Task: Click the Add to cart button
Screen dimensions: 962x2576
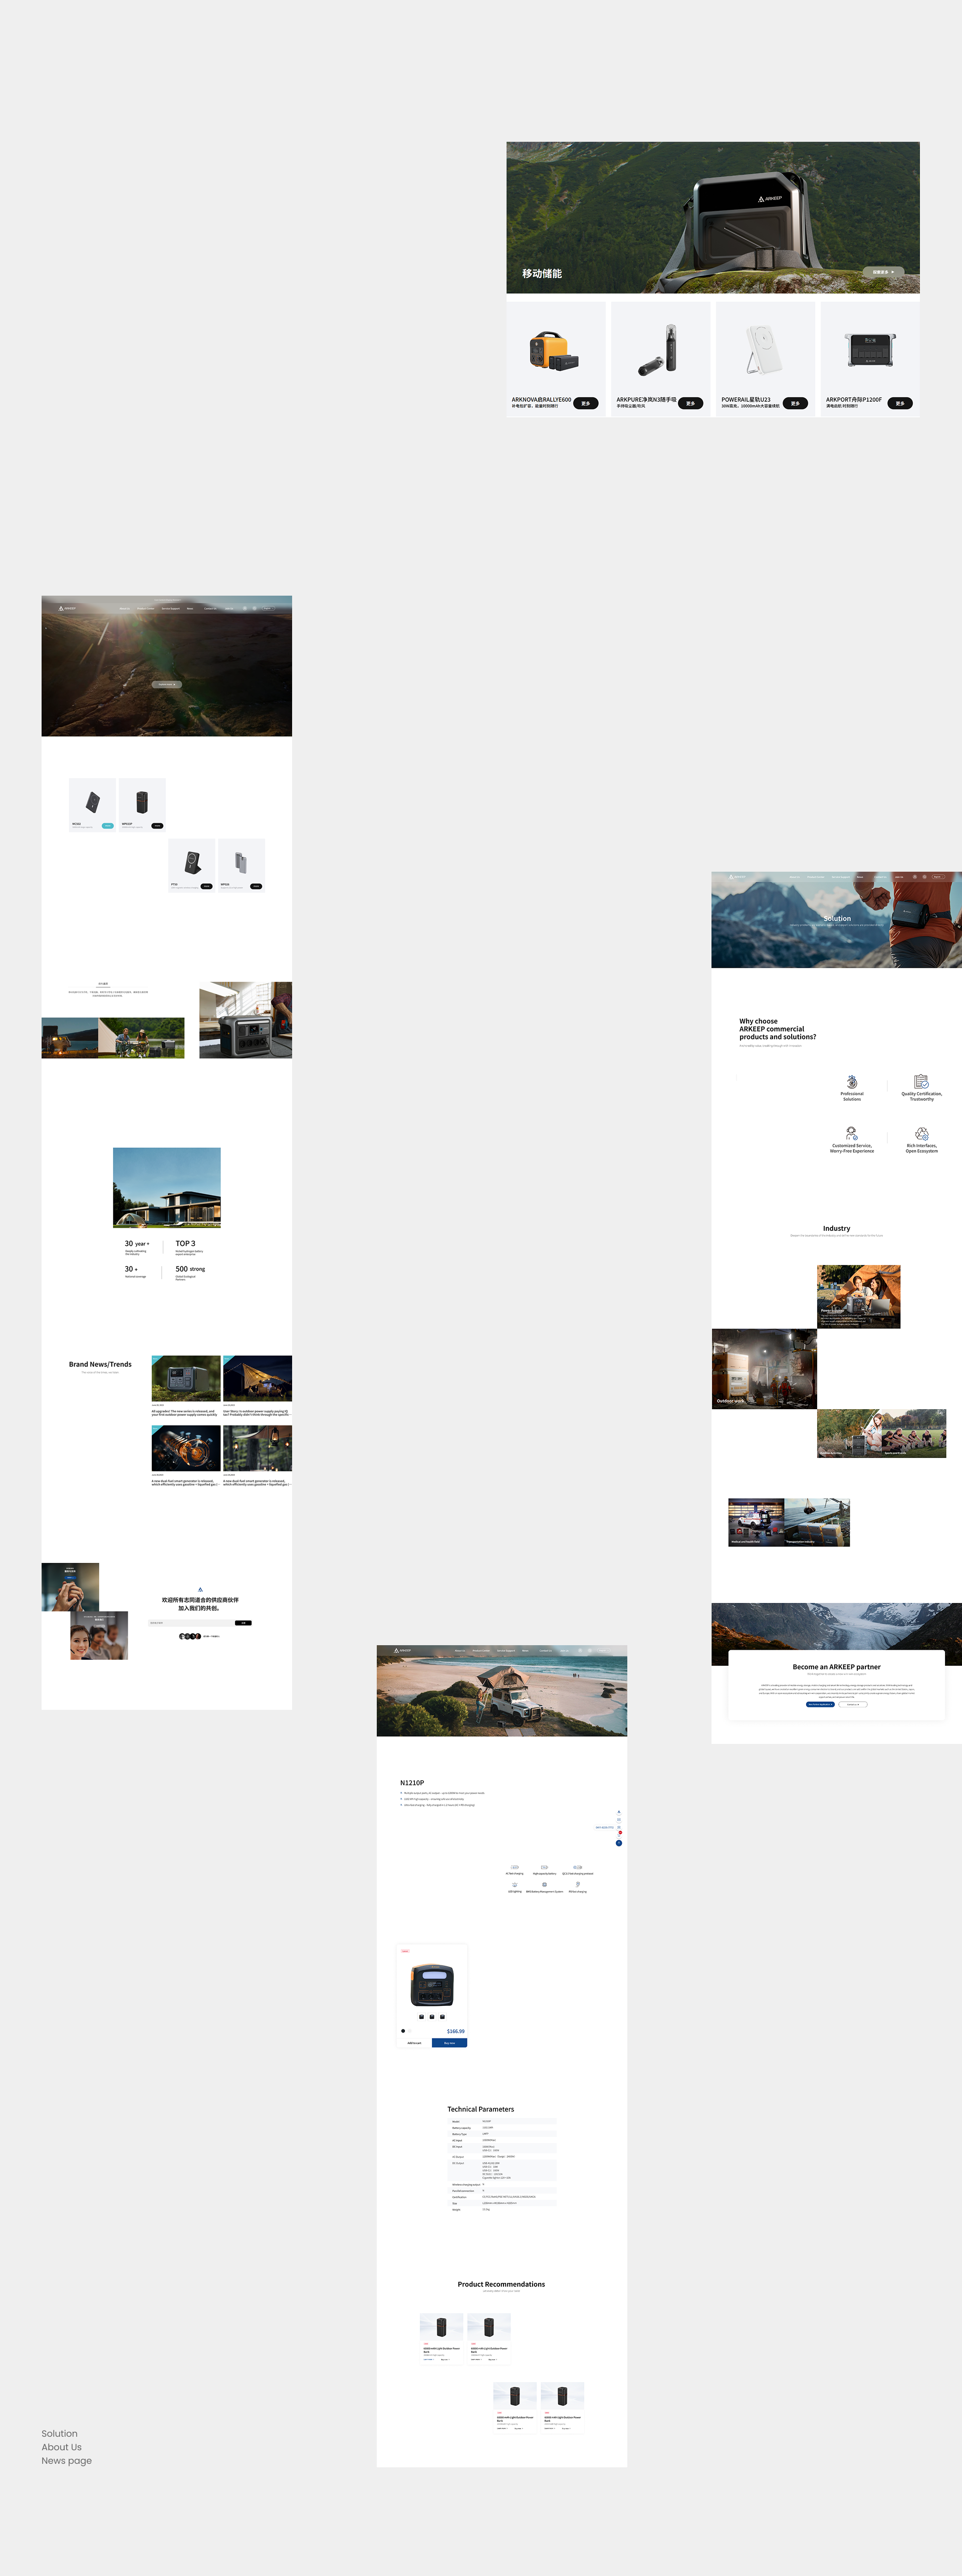Action: pos(414,2043)
